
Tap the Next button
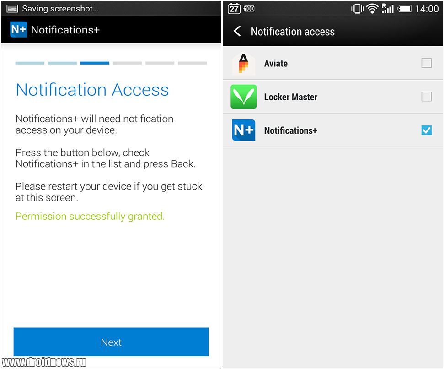pyautogui.click(x=111, y=342)
